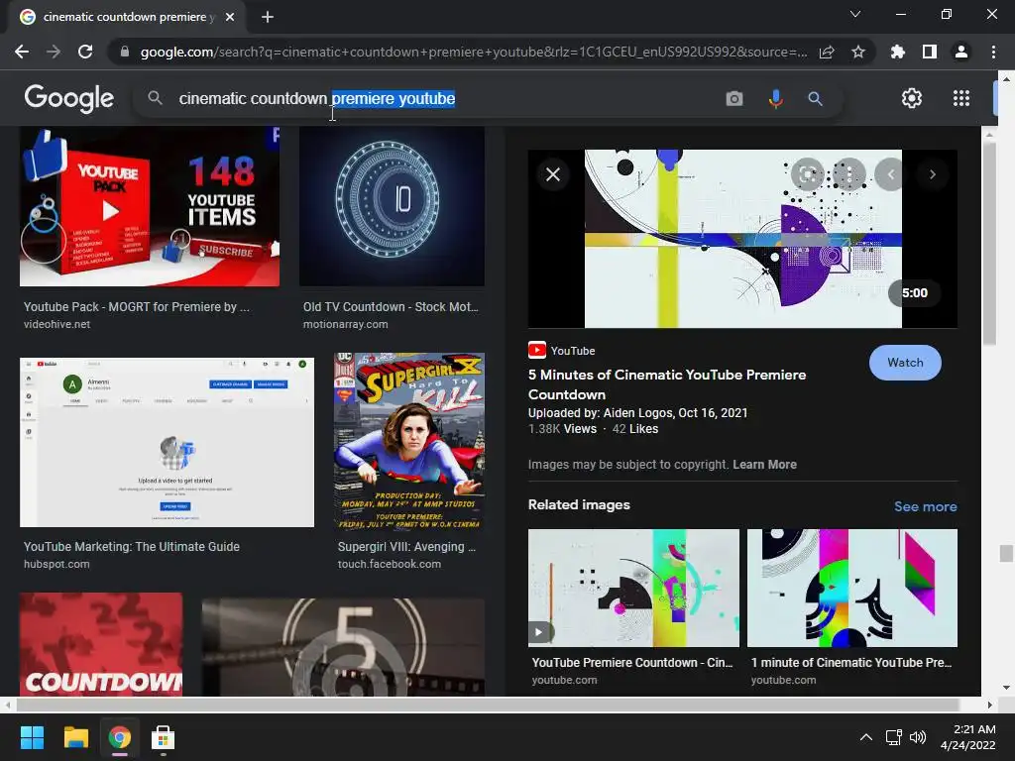
Task: Bookmark this page with the star icon
Action: click(x=858, y=52)
